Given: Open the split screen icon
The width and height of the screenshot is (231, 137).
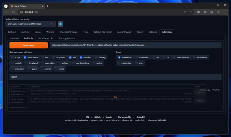Looking at the screenshot, I should [198, 12].
